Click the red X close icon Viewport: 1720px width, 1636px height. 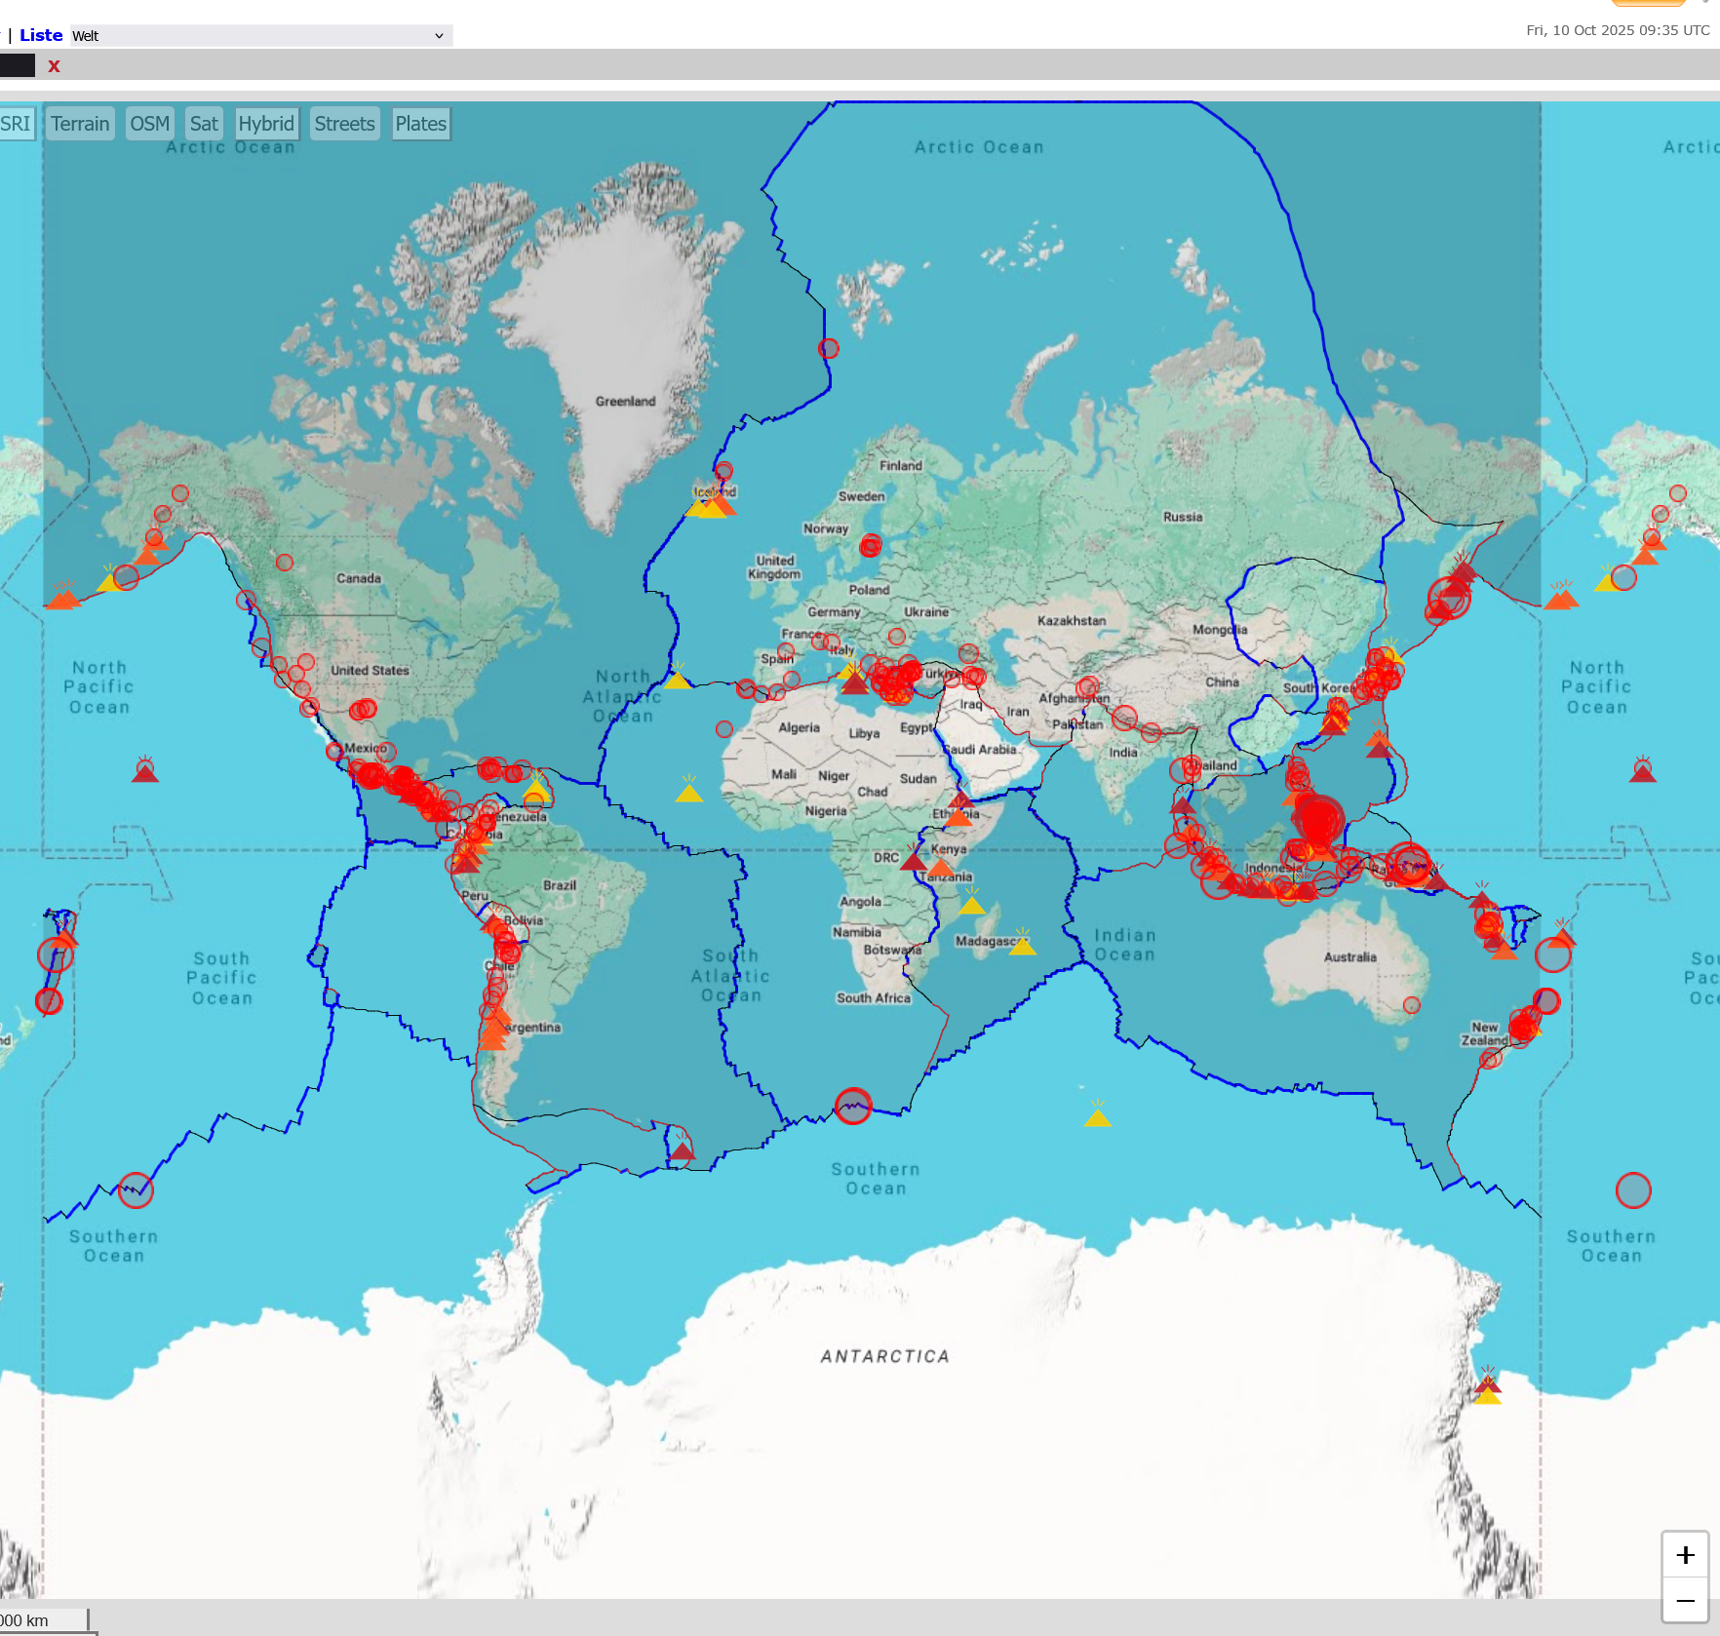pyautogui.click(x=55, y=66)
